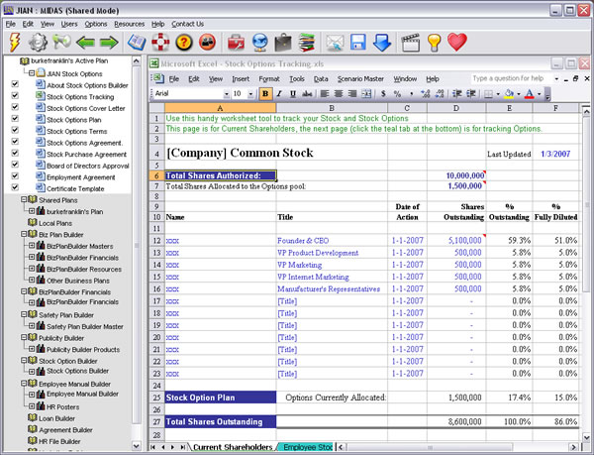The width and height of the screenshot is (594, 455).
Task: Select Certificate Template in the tree
Action: pos(75,188)
